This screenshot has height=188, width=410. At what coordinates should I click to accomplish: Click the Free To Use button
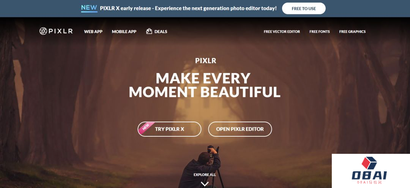(304, 8)
